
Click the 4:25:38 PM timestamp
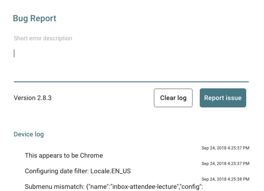(225, 179)
